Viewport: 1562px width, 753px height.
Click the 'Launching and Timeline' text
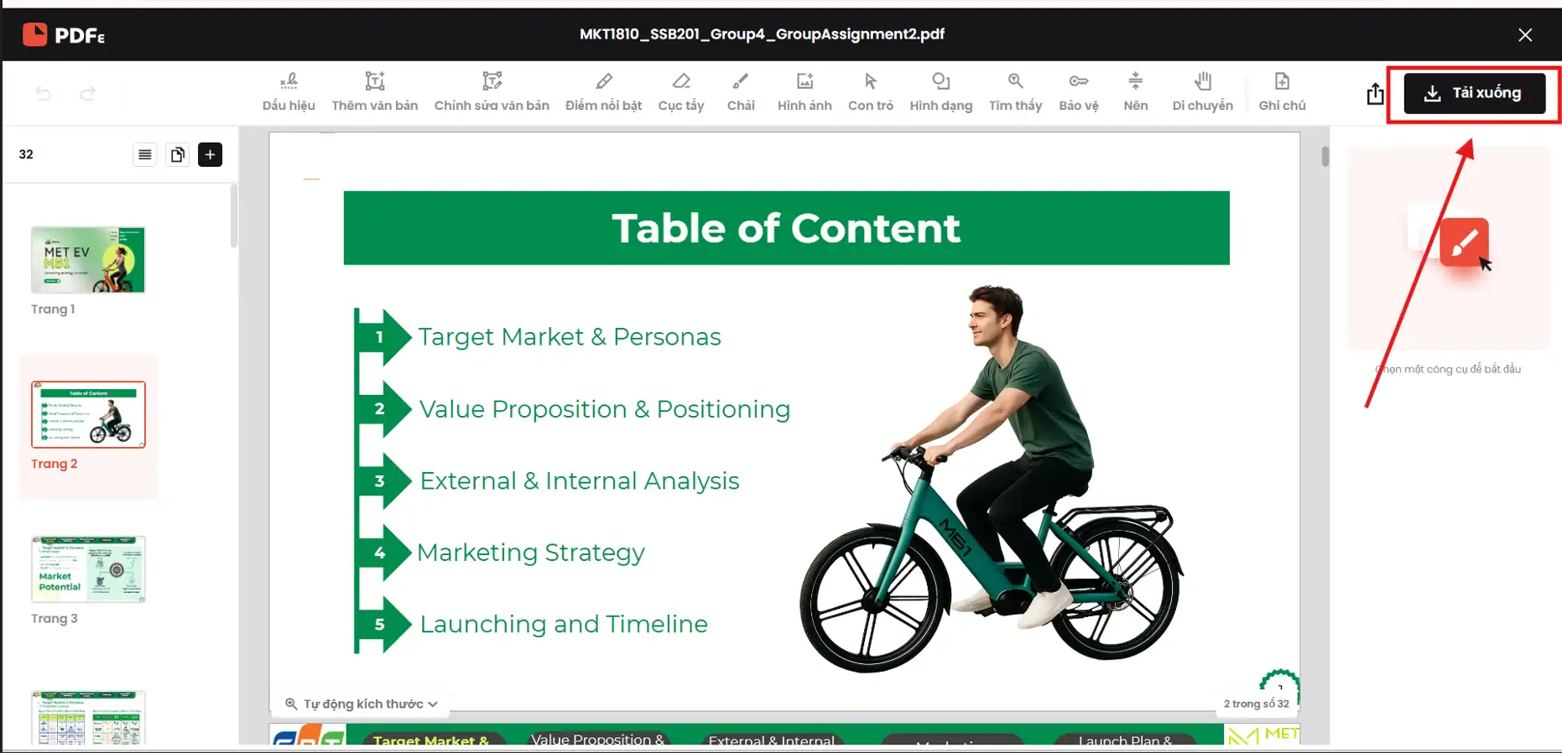pyautogui.click(x=564, y=625)
